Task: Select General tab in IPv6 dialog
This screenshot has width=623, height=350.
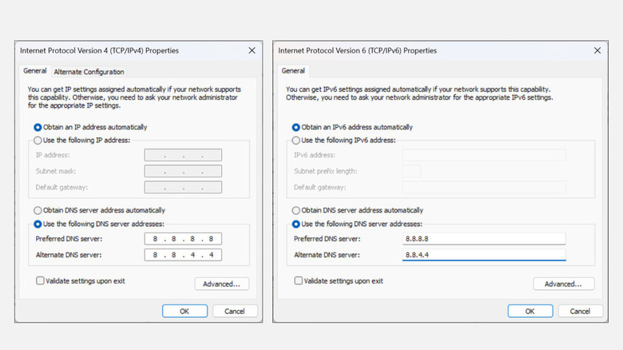Action: (294, 71)
